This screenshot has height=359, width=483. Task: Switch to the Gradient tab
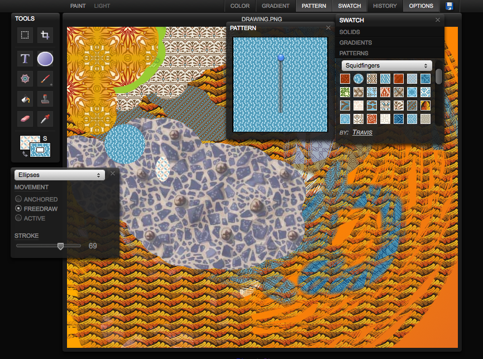[276, 6]
